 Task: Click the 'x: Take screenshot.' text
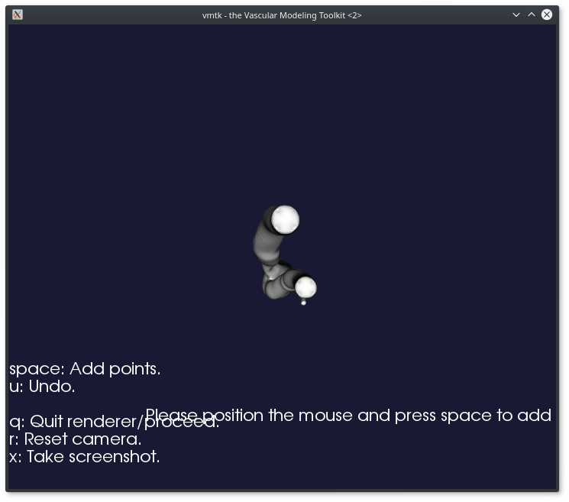click(x=84, y=457)
